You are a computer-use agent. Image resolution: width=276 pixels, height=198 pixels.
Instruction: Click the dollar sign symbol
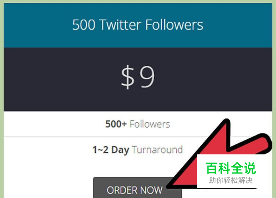(x=128, y=77)
